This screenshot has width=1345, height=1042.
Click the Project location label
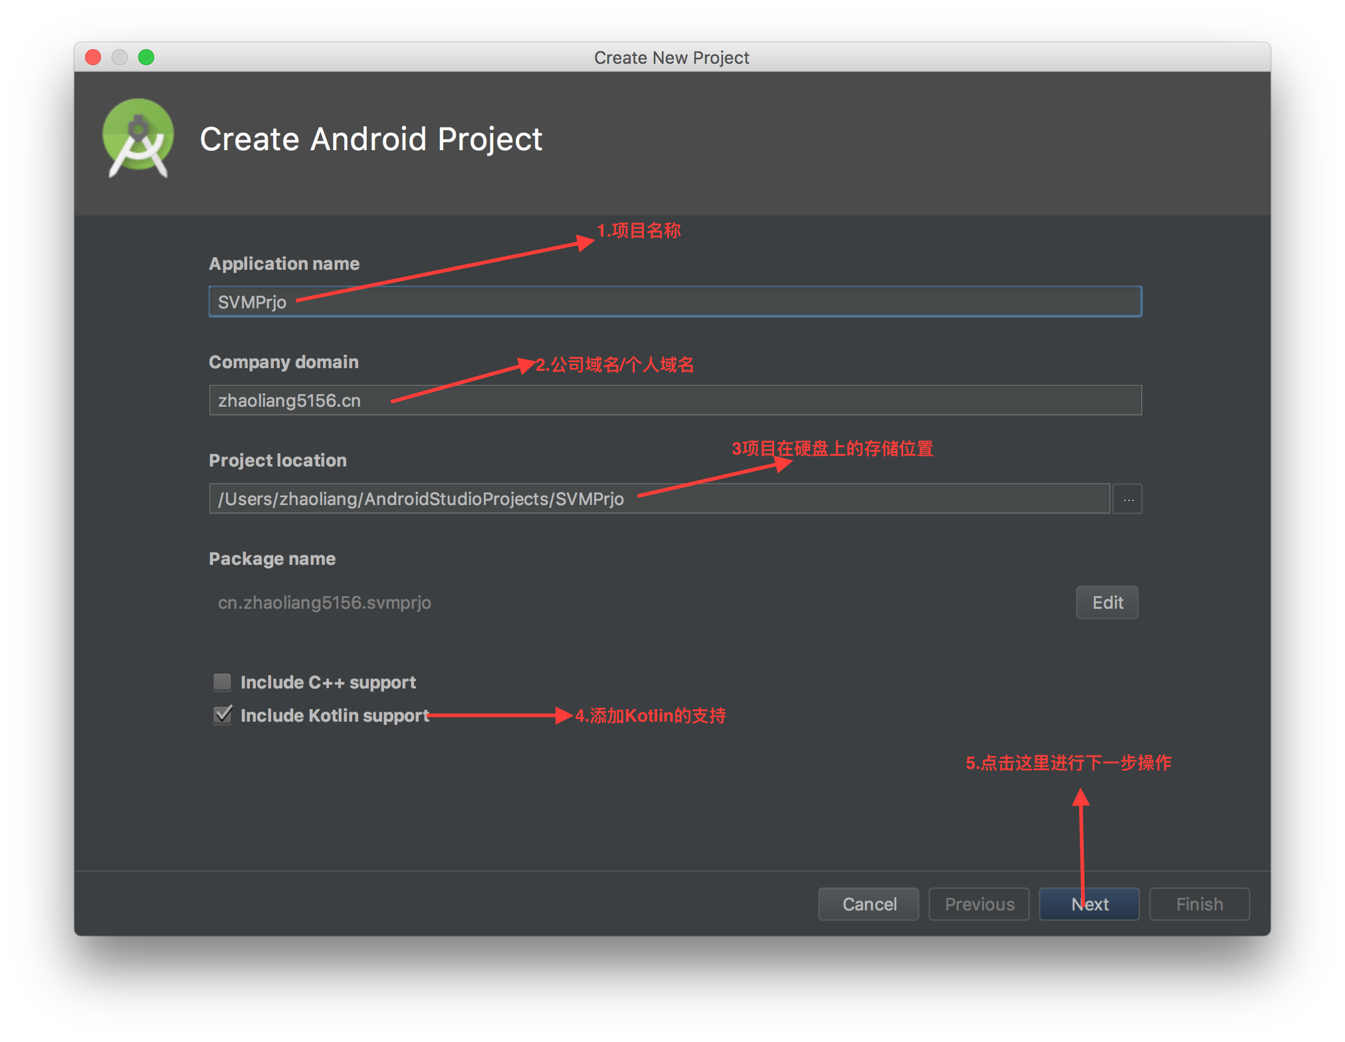pyautogui.click(x=277, y=461)
